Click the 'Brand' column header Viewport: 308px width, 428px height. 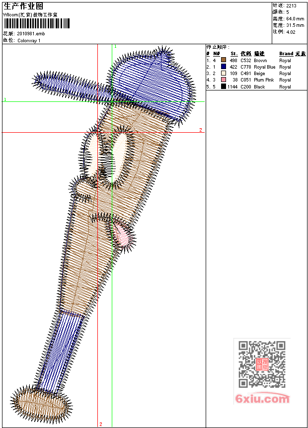tap(286, 54)
